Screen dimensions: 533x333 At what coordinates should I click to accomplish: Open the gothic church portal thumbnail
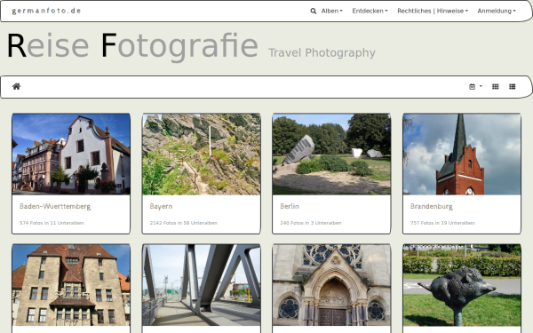[331, 285]
